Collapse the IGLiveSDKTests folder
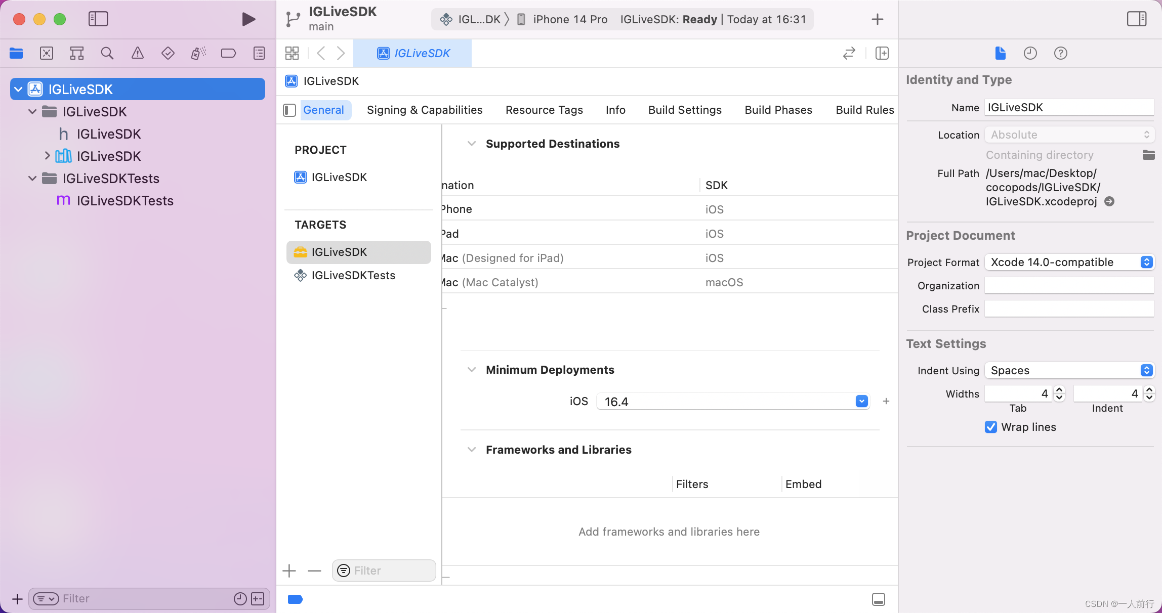This screenshot has height=613, width=1162. pos(32,179)
